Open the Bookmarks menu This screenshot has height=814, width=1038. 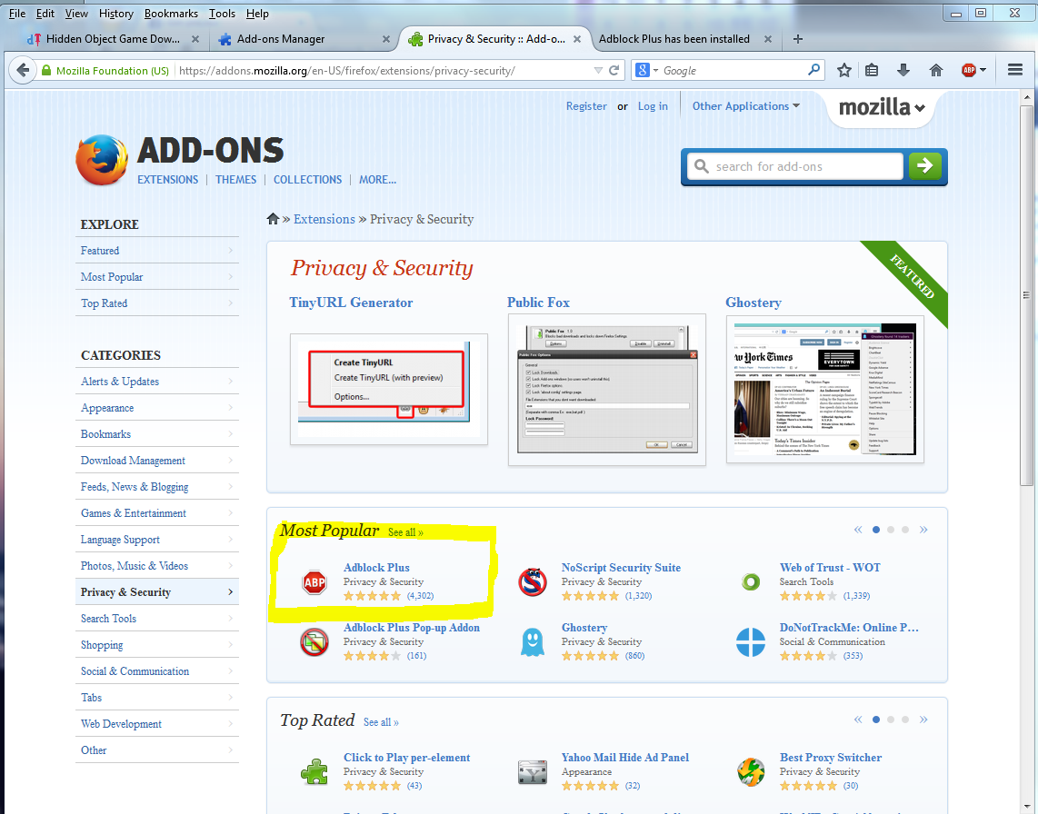pos(171,14)
